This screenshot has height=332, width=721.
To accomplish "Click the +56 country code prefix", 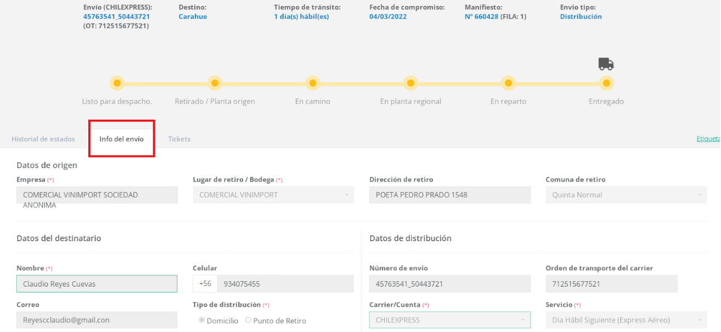I will 205,283.
